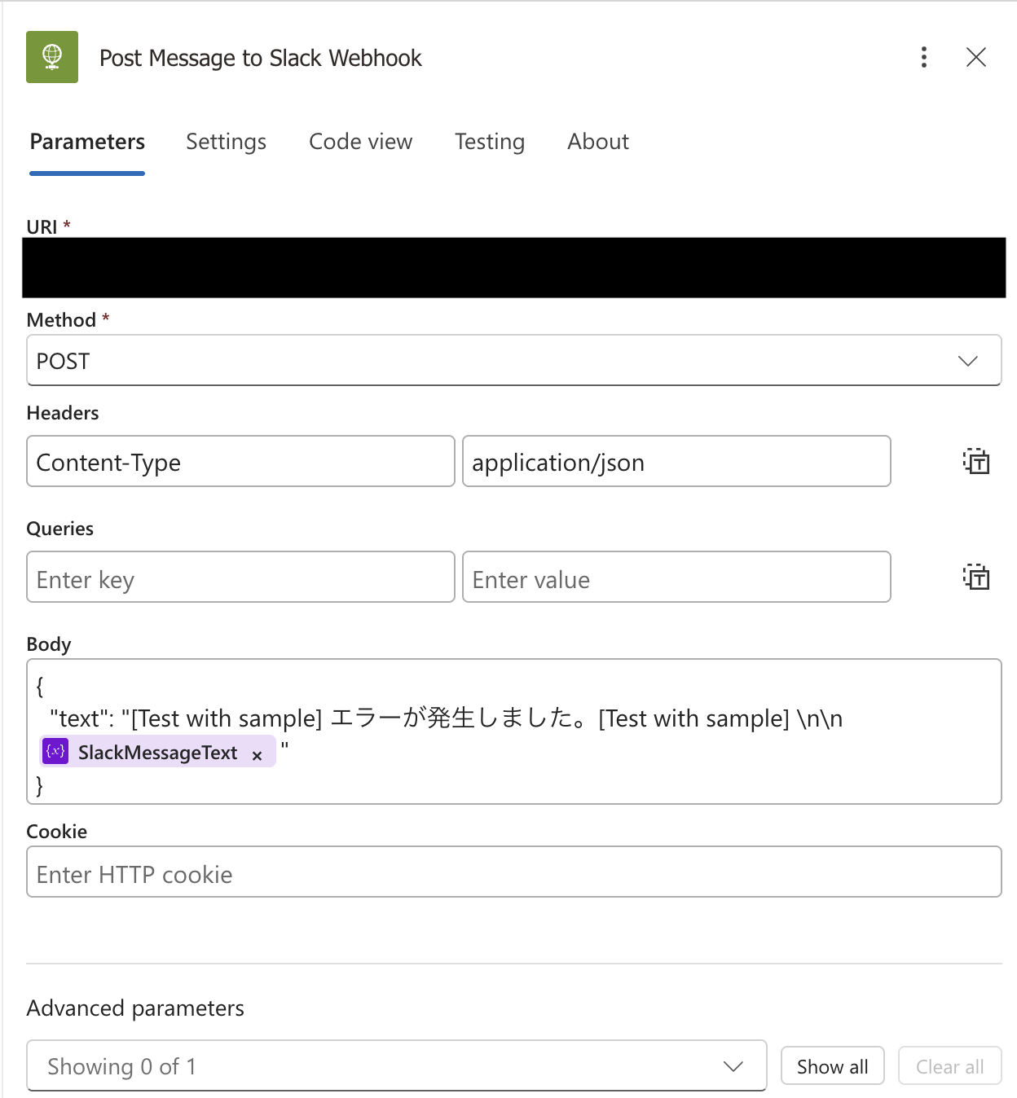1017x1098 pixels.
Task: Click the Queries Enter key field
Action: pyautogui.click(x=240, y=577)
